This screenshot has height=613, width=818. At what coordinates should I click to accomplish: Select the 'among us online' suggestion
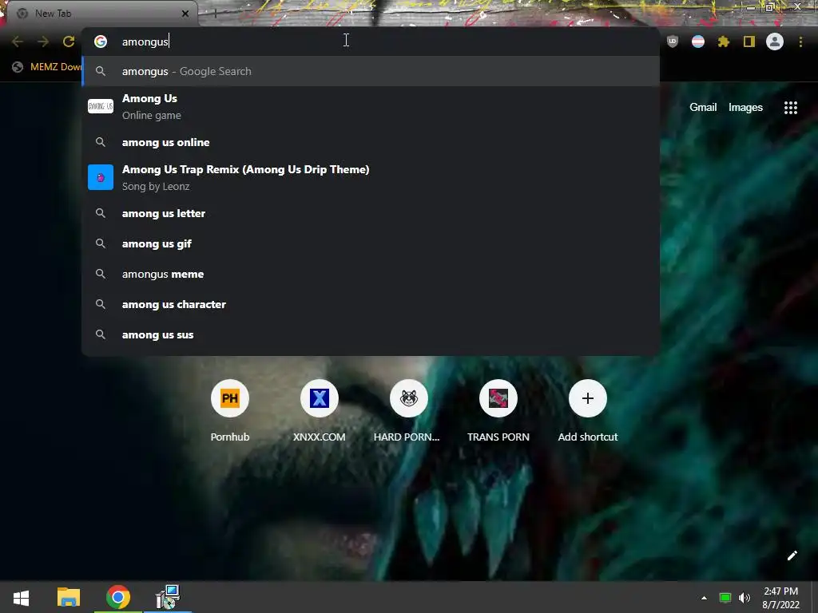[371, 142]
